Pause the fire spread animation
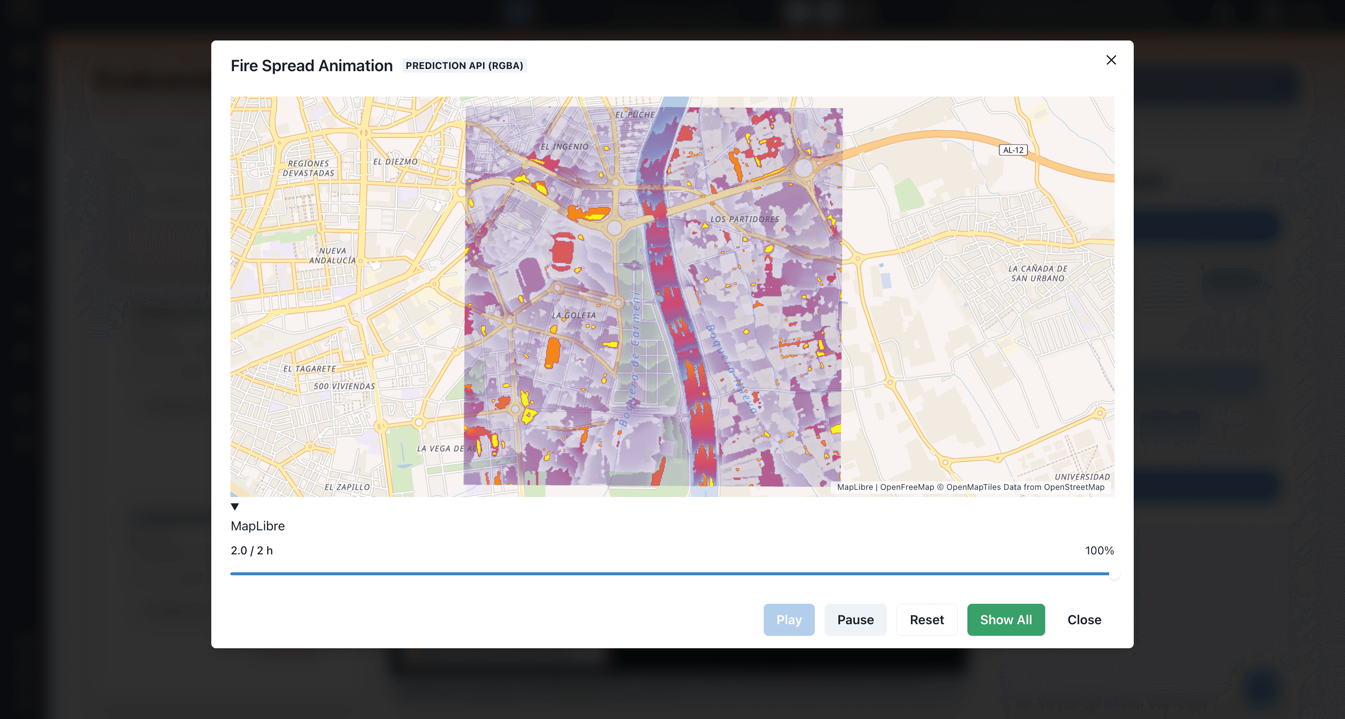Viewport: 1345px width, 719px height. (855, 620)
